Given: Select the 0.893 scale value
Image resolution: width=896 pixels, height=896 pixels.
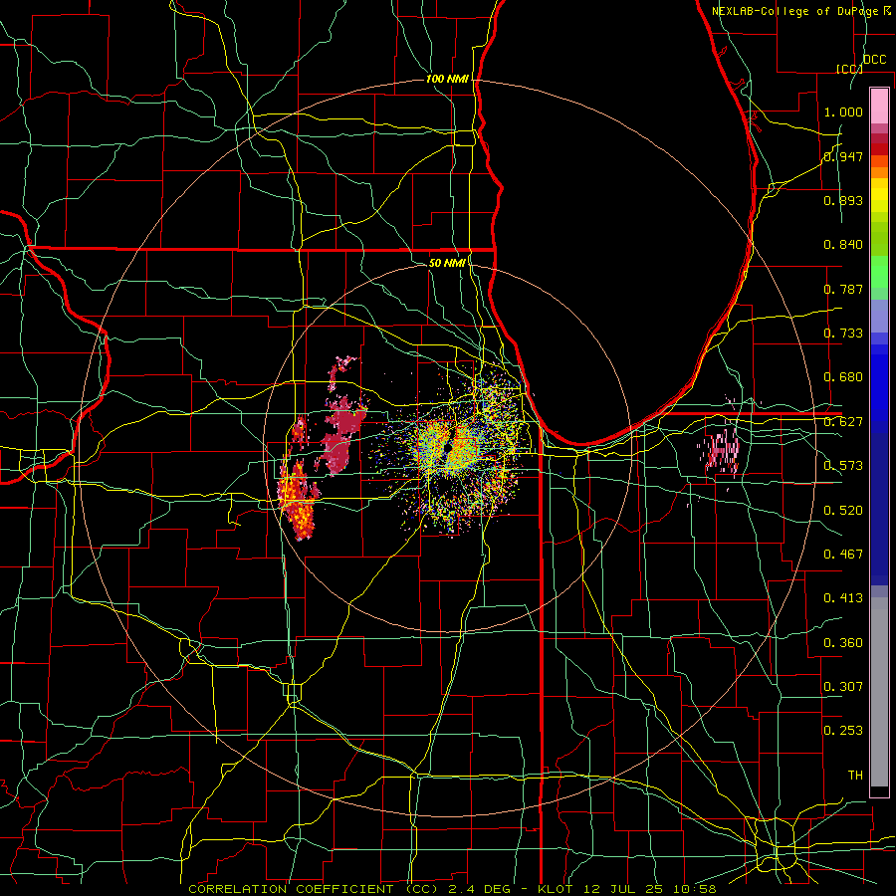Looking at the screenshot, I should [843, 200].
